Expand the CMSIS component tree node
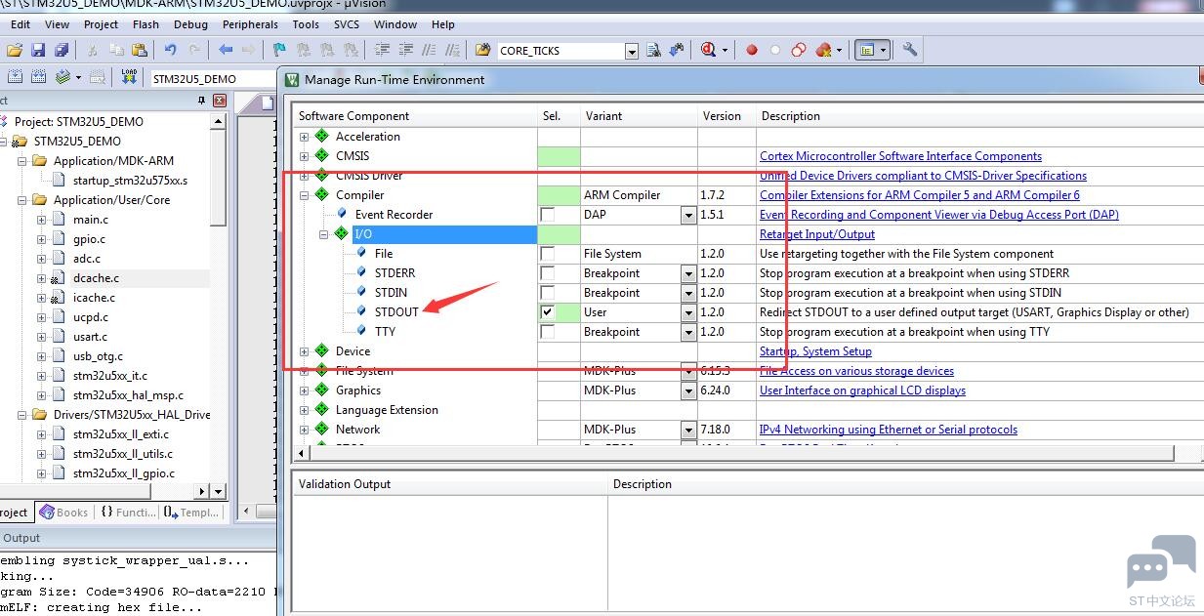 pos(304,156)
